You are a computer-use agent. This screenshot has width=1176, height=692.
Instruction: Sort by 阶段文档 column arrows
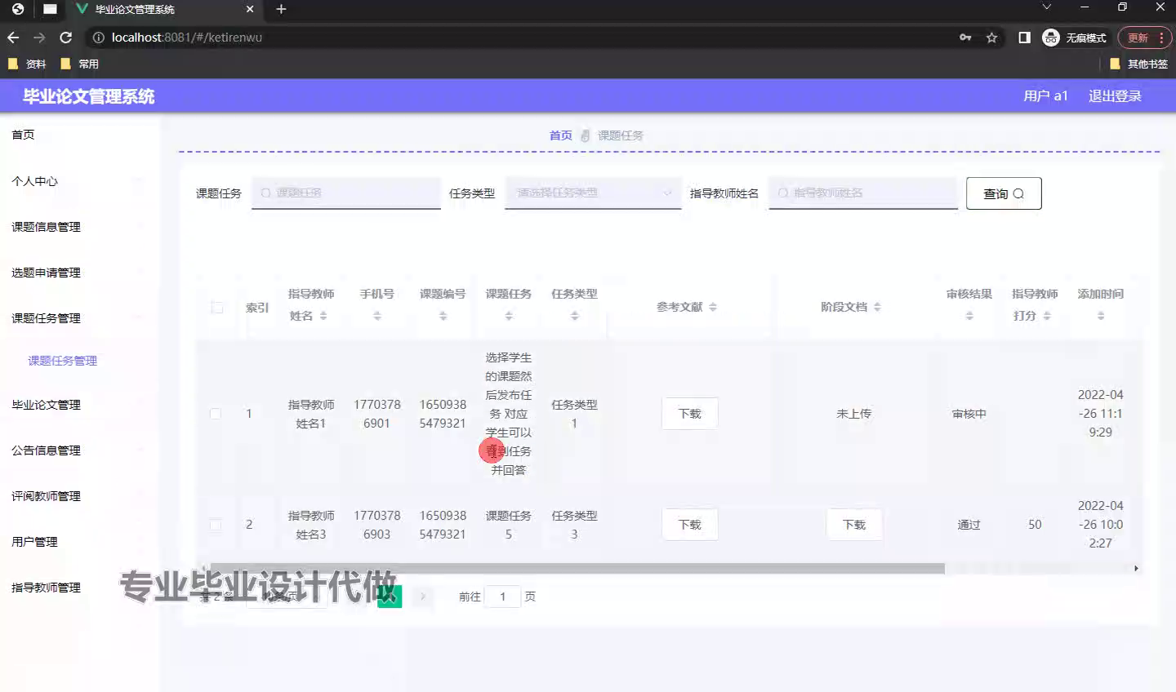click(x=877, y=307)
